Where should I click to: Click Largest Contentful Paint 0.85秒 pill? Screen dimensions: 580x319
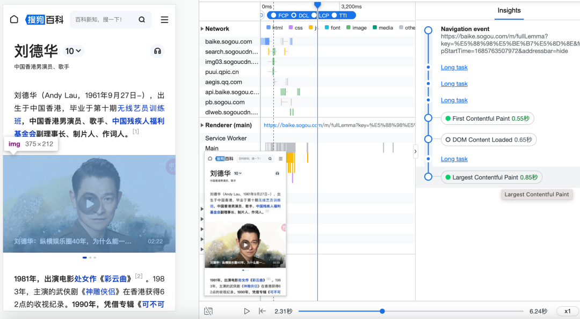click(491, 177)
